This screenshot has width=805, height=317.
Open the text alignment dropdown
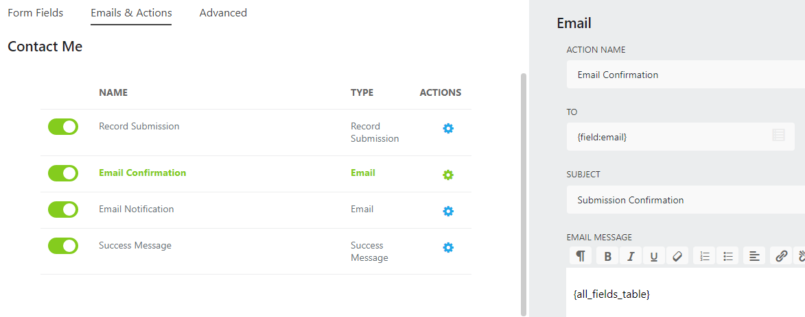754,256
